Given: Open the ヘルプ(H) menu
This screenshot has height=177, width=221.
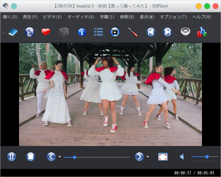Looking at the screenshot, I should coord(202,17).
